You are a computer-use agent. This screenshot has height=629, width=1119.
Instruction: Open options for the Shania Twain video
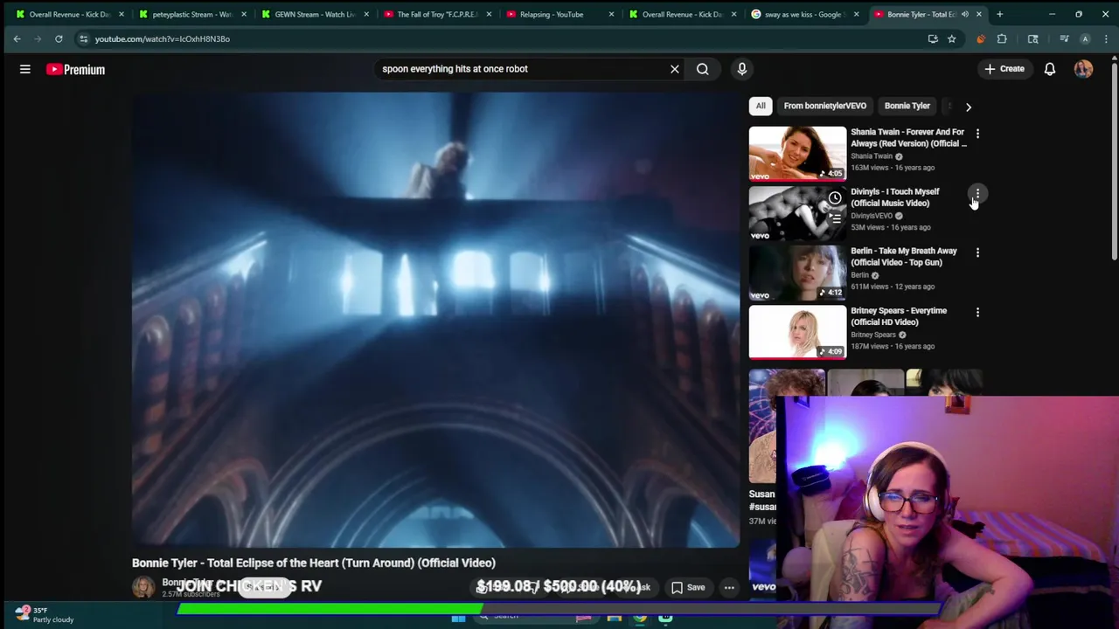[977, 134]
